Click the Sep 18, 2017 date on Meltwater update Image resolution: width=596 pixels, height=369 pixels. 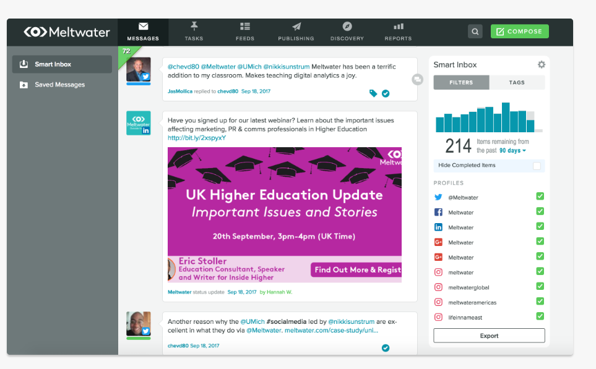(242, 292)
